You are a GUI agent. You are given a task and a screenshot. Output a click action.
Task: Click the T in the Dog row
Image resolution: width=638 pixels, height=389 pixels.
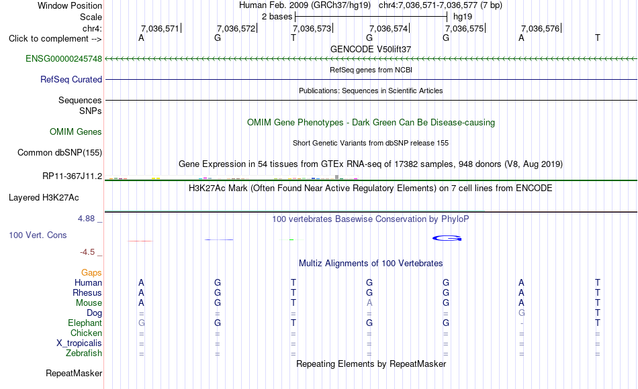(597, 313)
